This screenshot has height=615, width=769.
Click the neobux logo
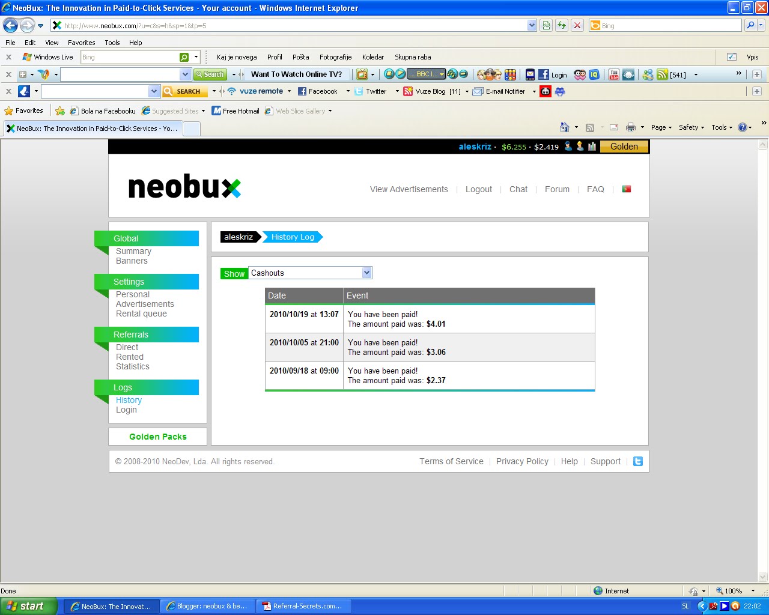(x=183, y=187)
